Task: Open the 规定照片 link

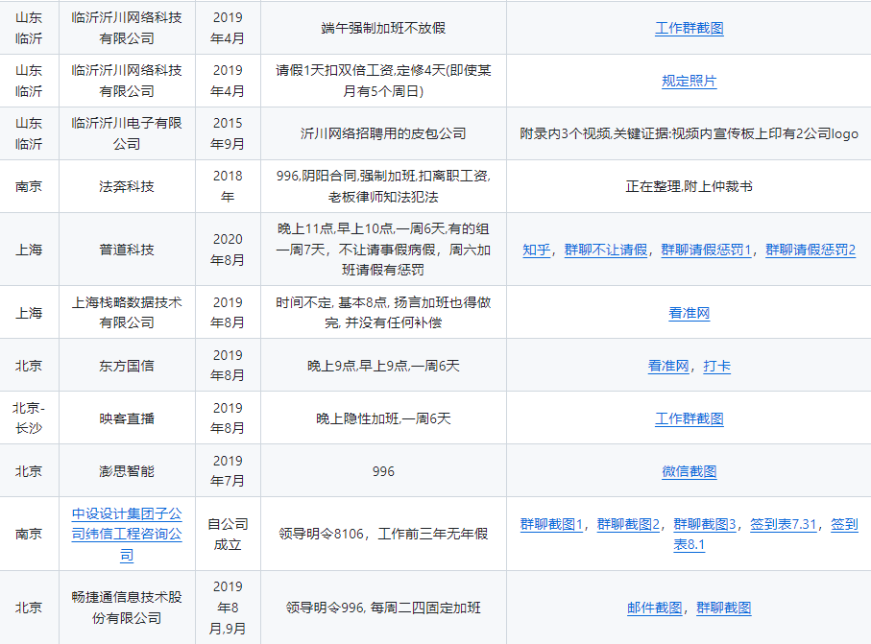Action: [x=689, y=81]
